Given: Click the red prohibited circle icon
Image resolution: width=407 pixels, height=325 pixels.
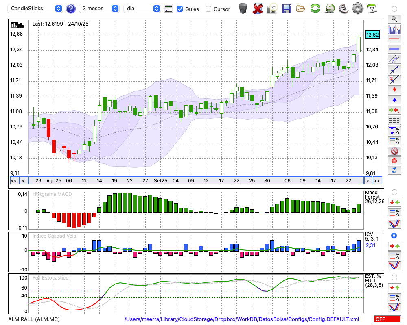Looking at the screenshot, I should [x=394, y=151].
